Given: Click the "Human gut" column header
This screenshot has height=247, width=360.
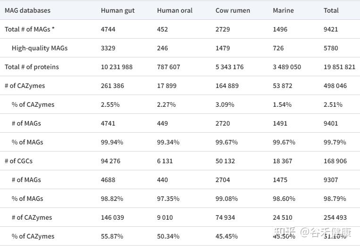Looking at the screenshot, I should tap(117, 10).
